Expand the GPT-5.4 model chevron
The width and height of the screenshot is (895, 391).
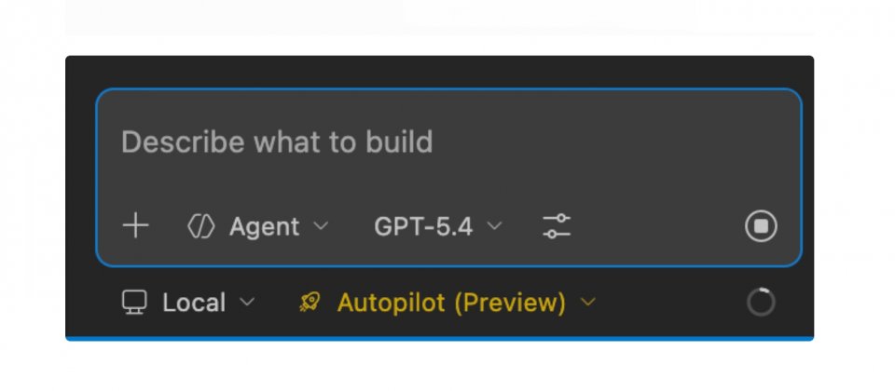click(495, 226)
